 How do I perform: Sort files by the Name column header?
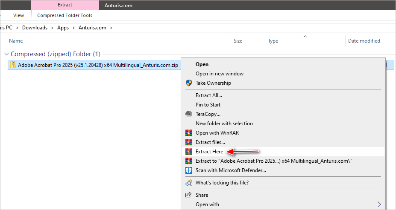[x=16, y=41]
